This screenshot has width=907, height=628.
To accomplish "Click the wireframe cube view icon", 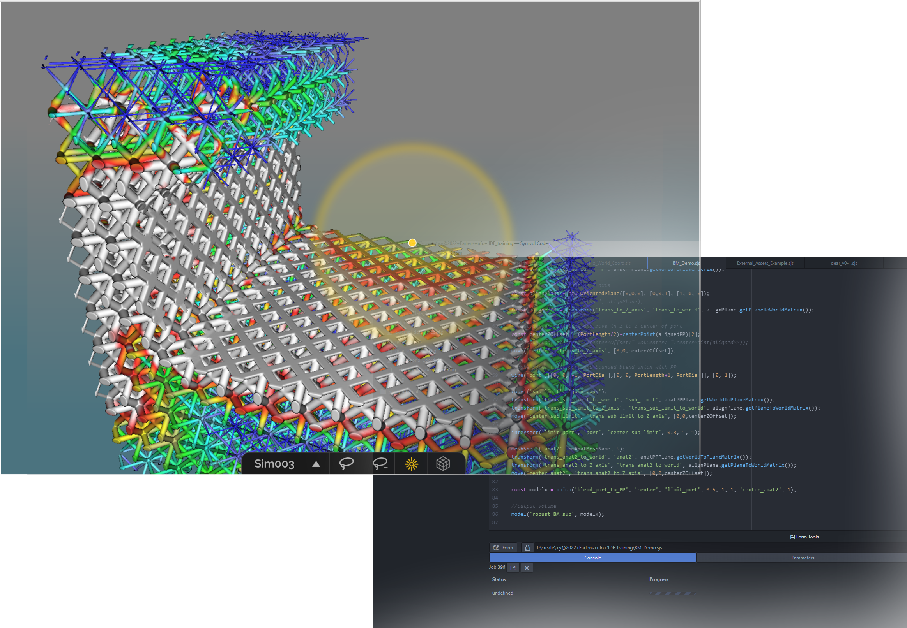I will (x=443, y=464).
